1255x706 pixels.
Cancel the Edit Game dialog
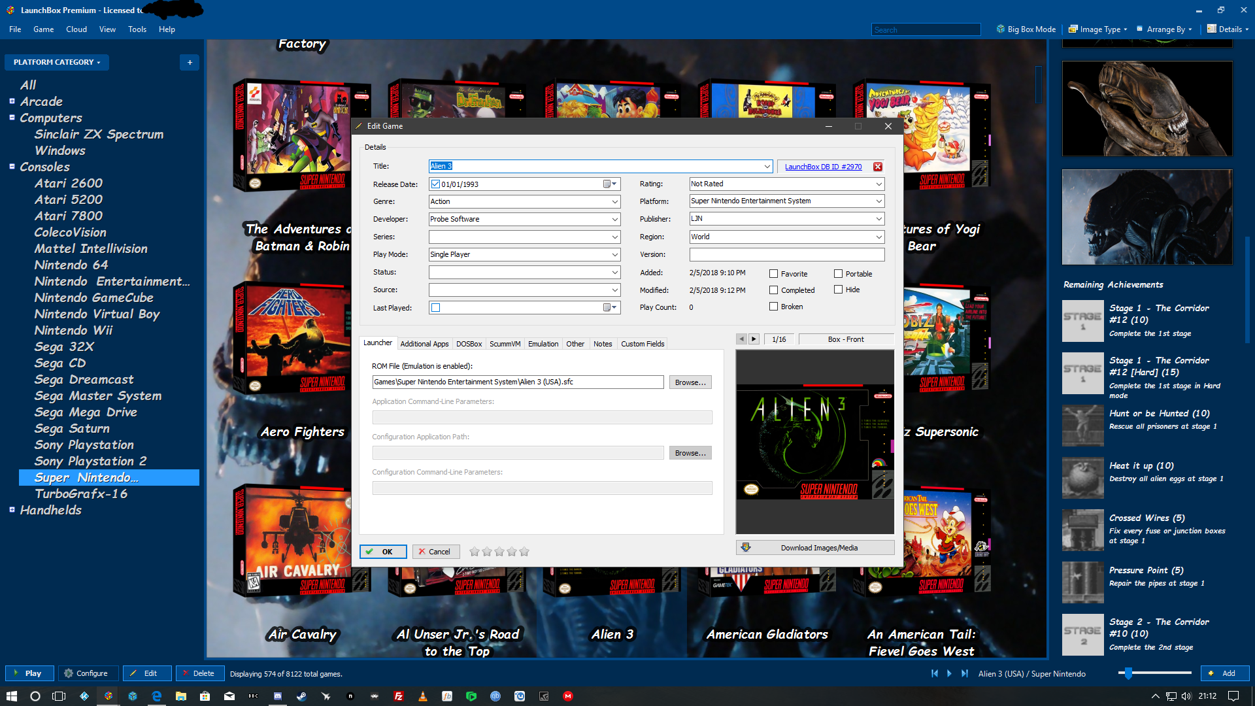point(435,552)
